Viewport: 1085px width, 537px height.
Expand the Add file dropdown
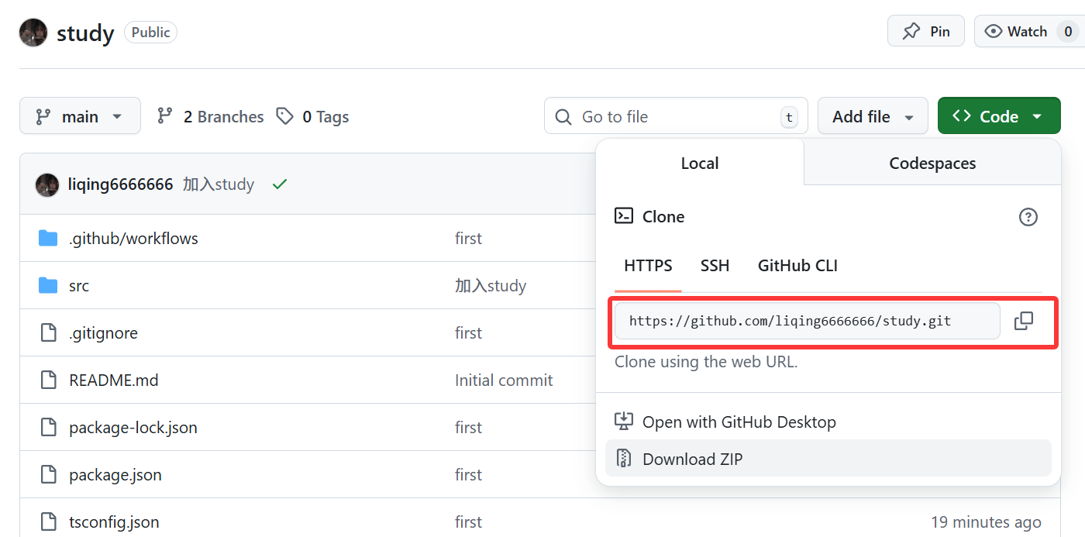pos(873,116)
